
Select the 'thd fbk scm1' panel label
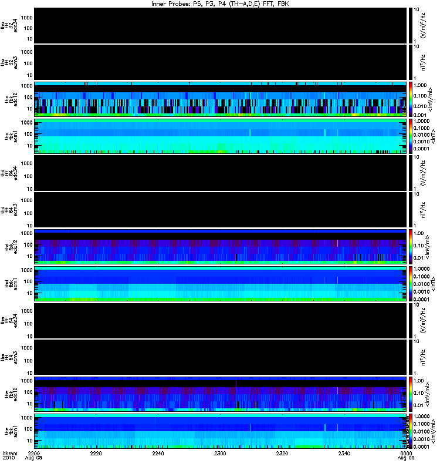[x=11, y=284]
